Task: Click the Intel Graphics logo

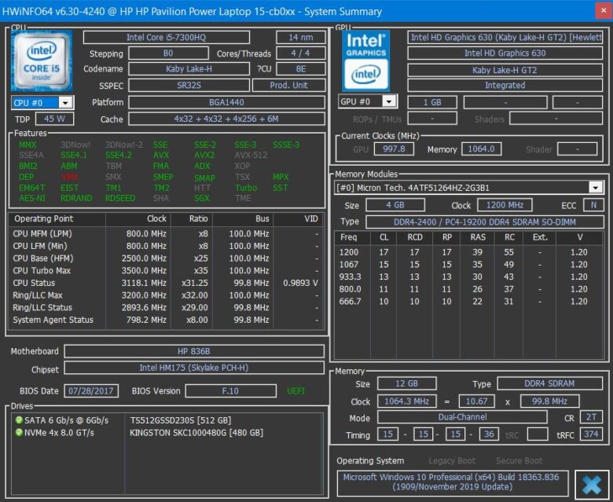Action: pyautogui.click(x=367, y=60)
